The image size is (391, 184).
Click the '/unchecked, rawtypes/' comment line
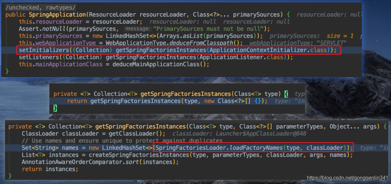click(x=41, y=7)
